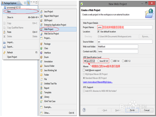Image resolution: width=156 pixels, height=117 pixels.
Task: Click the Project Name input field
Action: 125,27
